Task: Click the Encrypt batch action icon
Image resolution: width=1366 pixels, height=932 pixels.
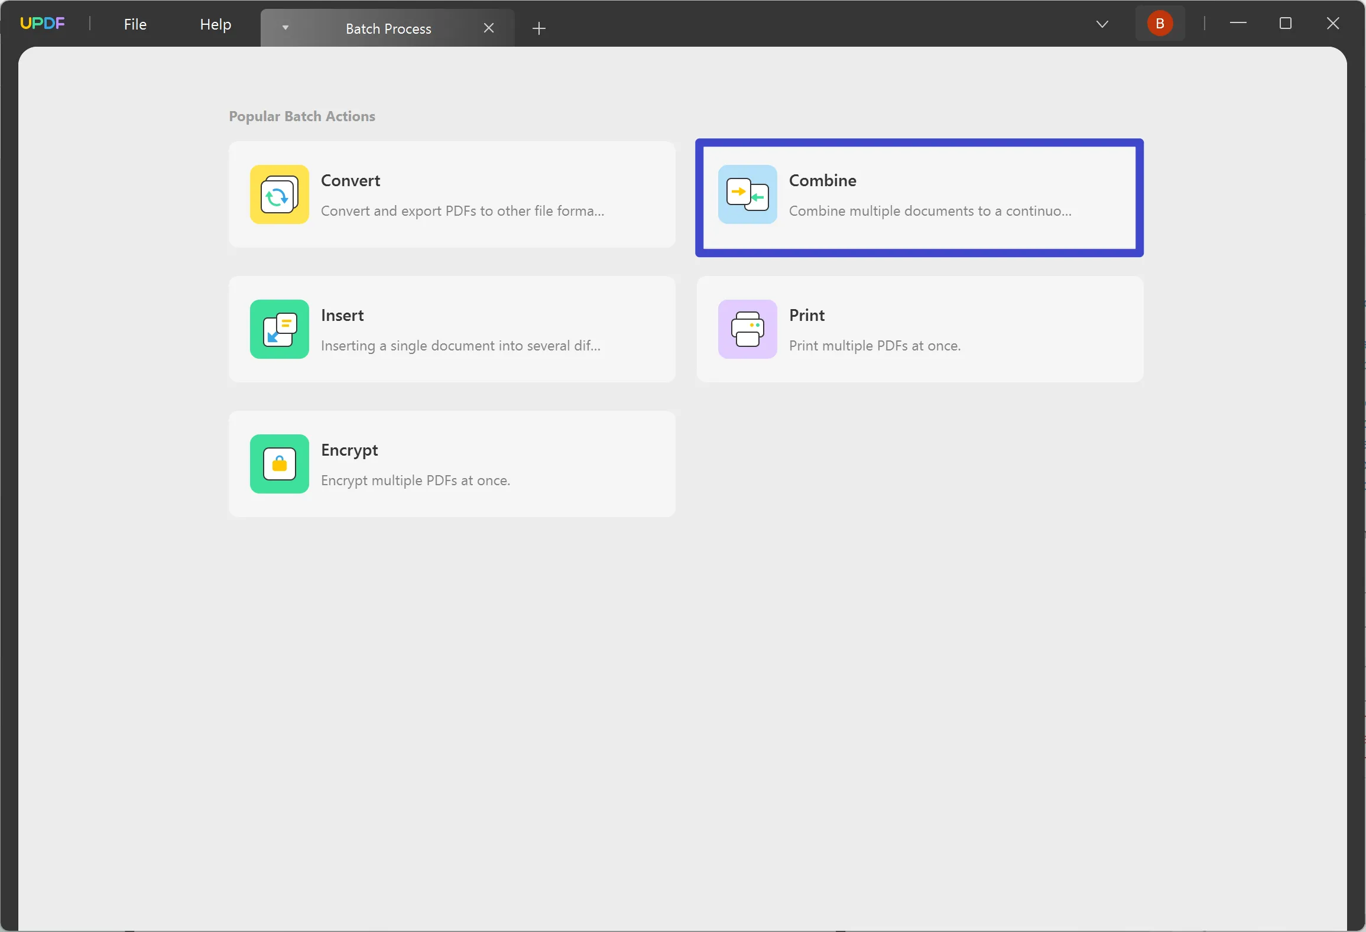Action: 278,464
